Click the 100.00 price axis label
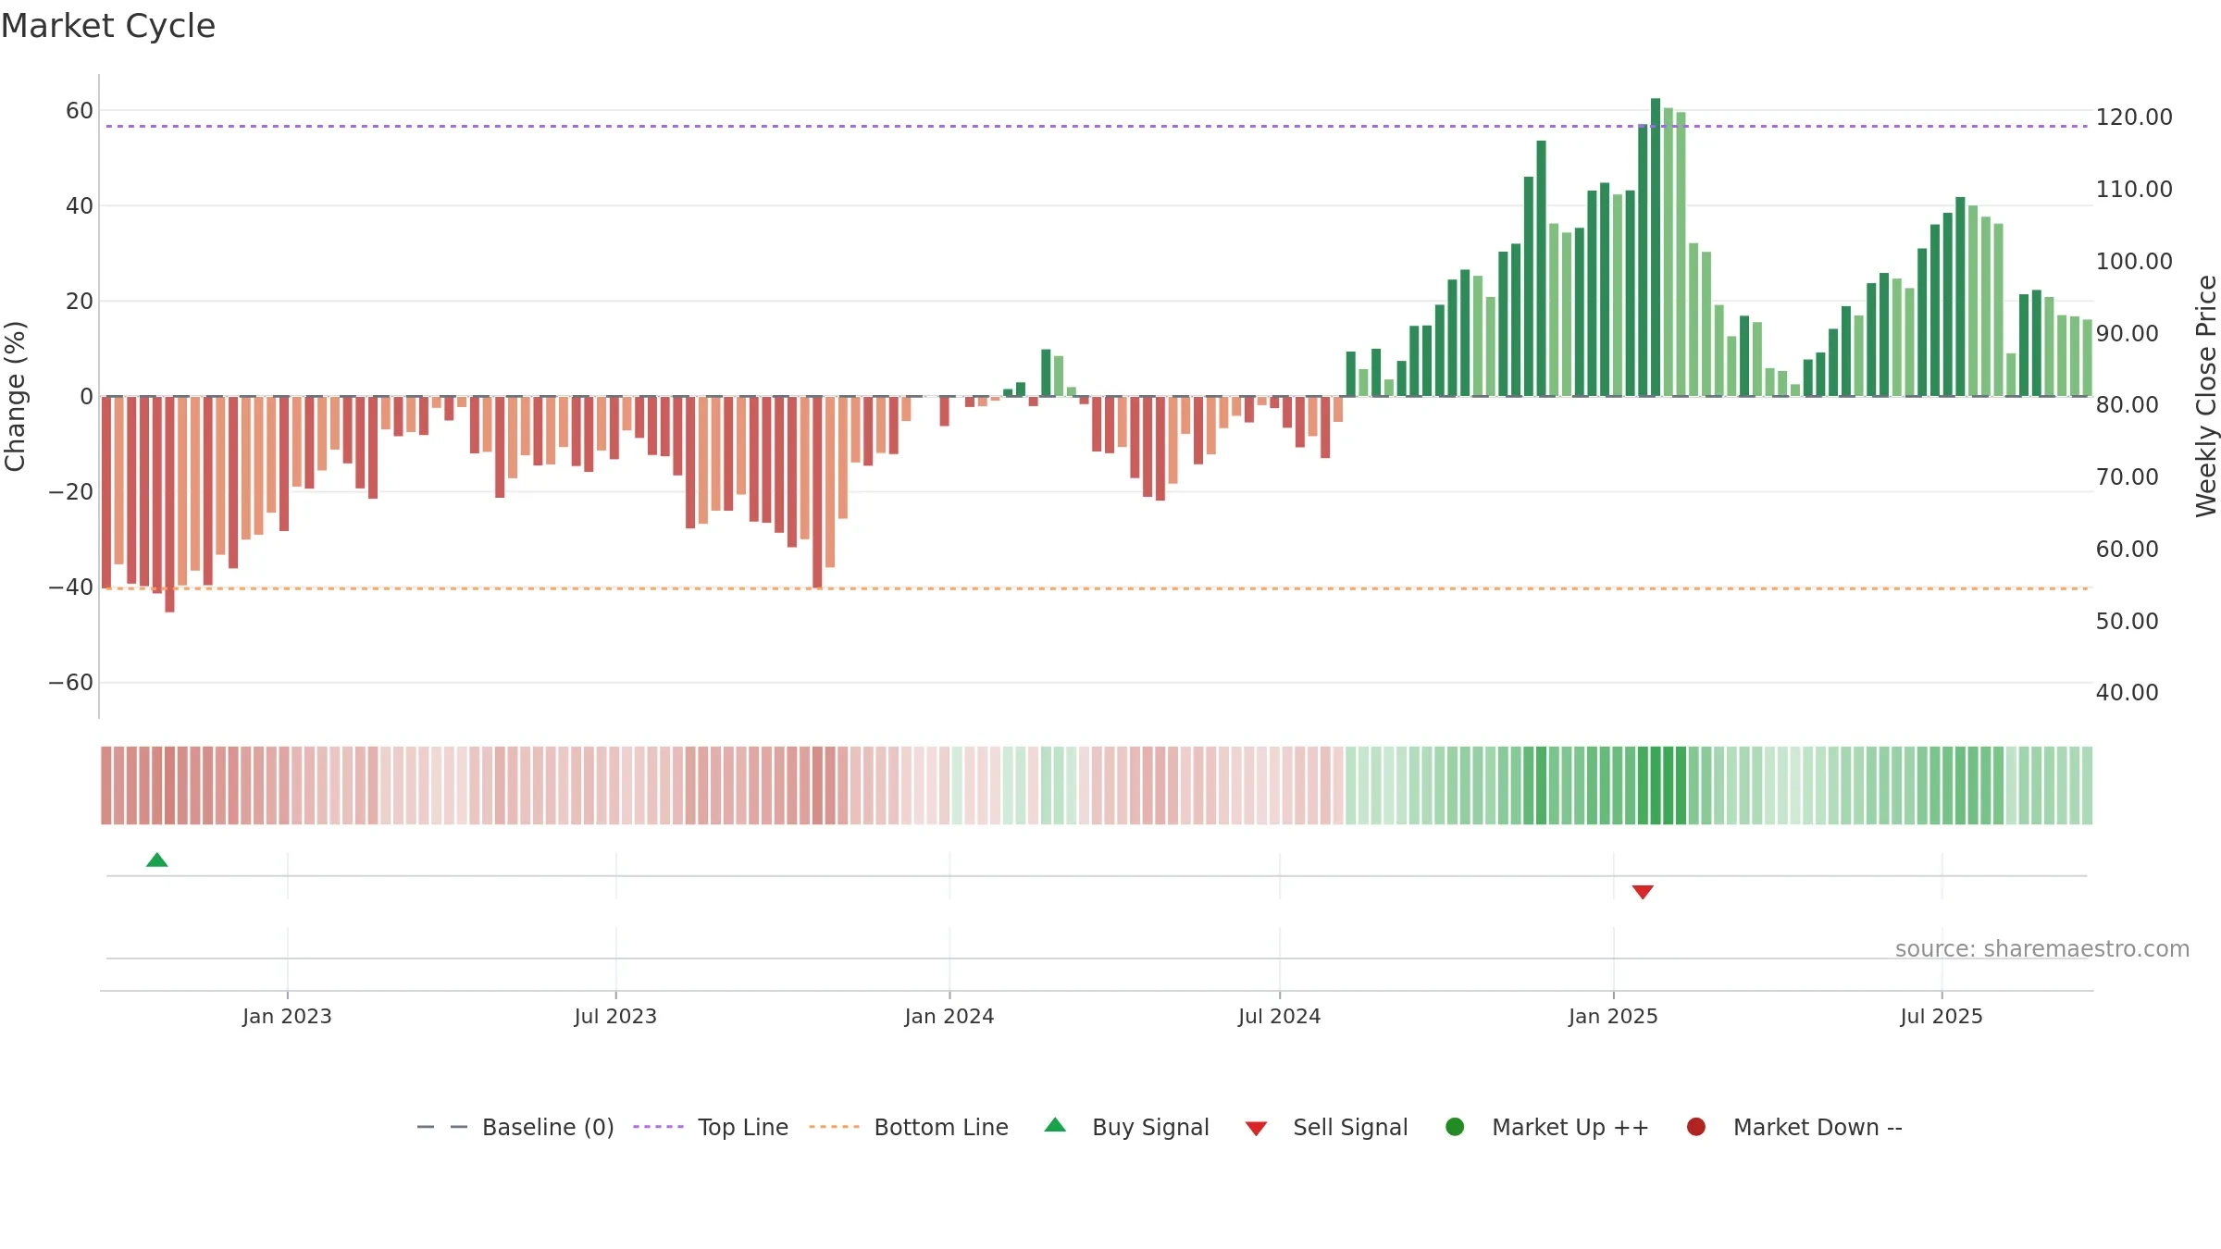The width and height of the screenshot is (2221, 1249). tap(2134, 262)
